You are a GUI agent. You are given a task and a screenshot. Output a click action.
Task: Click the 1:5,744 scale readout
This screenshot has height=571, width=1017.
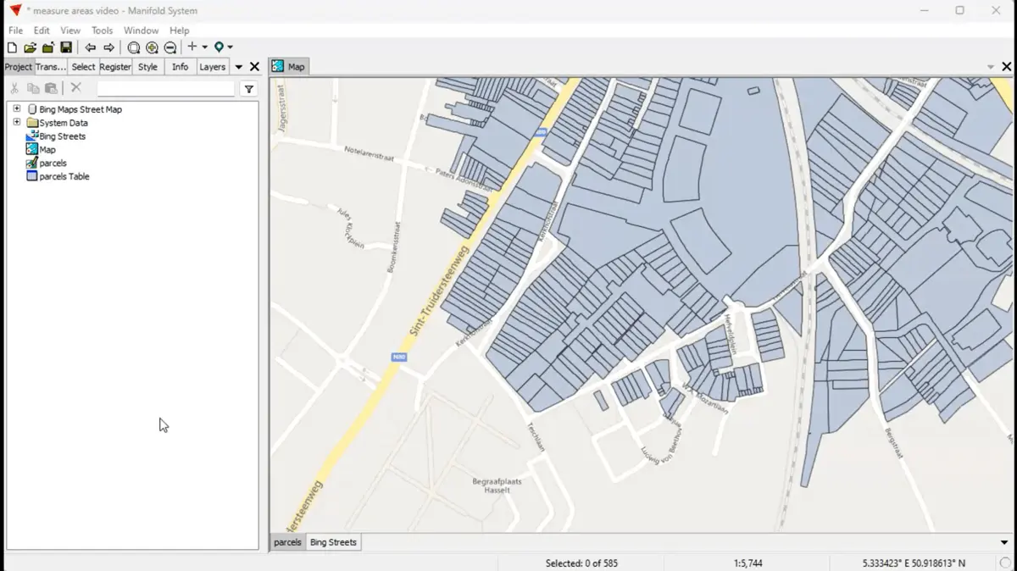tap(747, 563)
